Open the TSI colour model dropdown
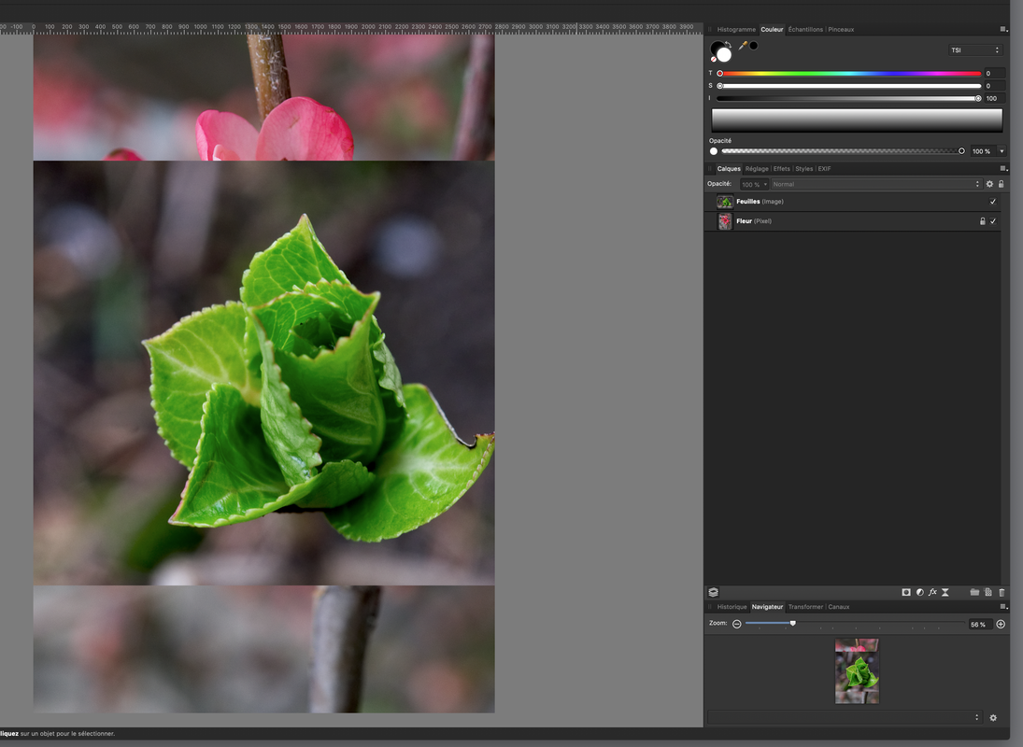 pyautogui.click(x=974, y=50)
